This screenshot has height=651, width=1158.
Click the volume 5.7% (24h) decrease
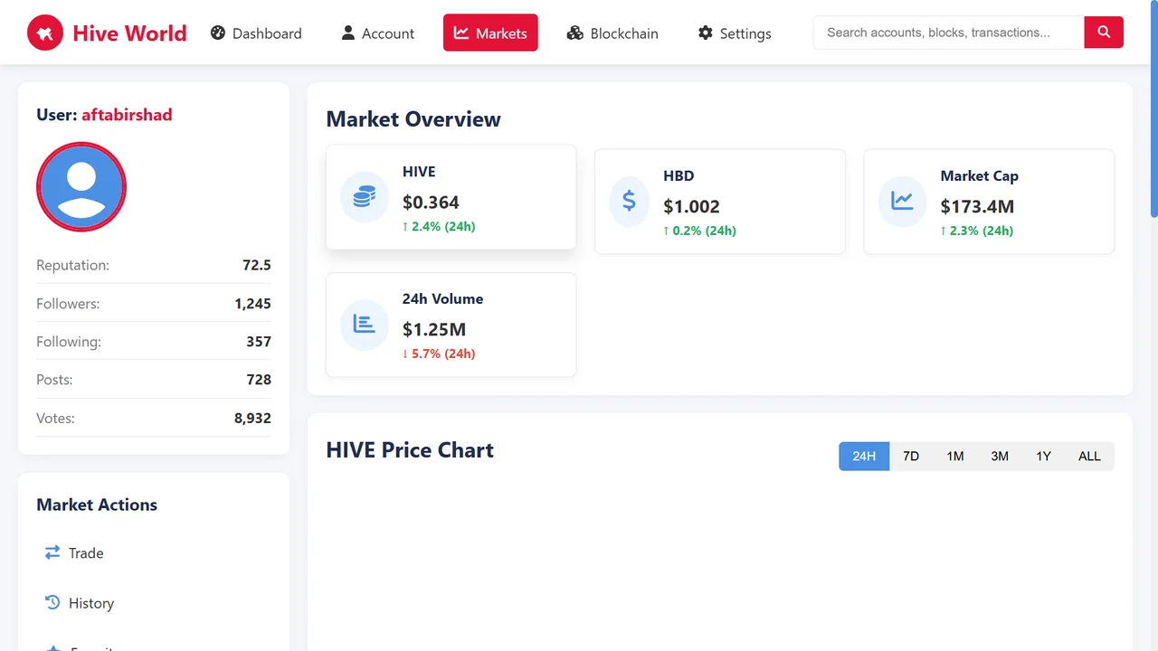tap(439, 354)
